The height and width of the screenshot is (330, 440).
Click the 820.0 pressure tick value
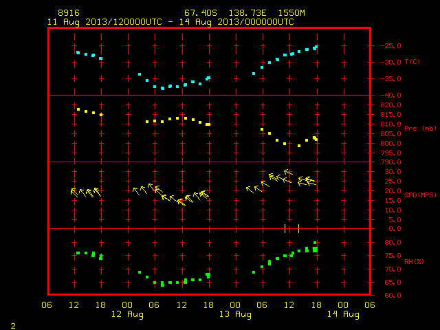390,105
